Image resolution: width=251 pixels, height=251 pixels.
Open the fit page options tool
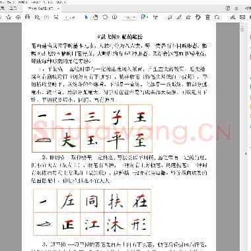pos(144,17)
